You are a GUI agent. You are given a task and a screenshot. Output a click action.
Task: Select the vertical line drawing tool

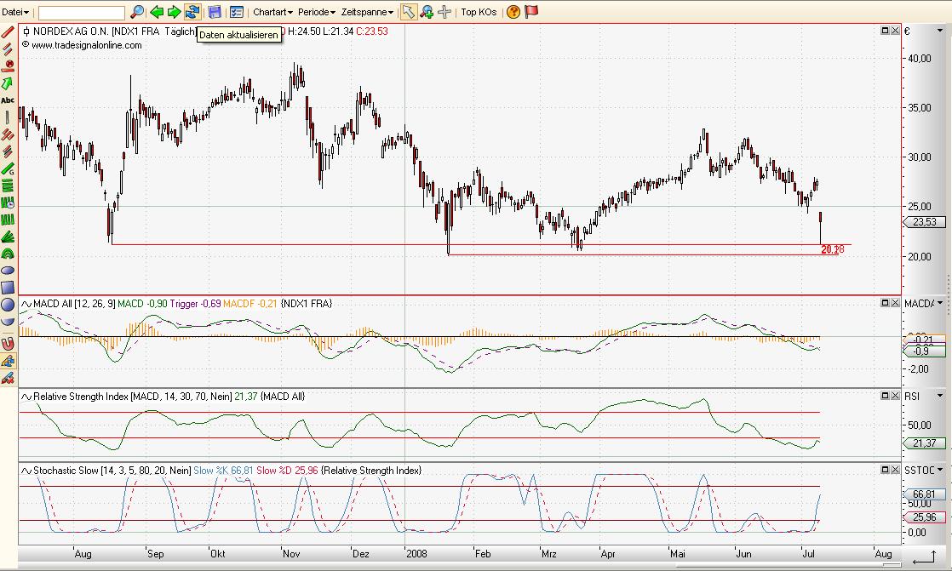(8, 117)
